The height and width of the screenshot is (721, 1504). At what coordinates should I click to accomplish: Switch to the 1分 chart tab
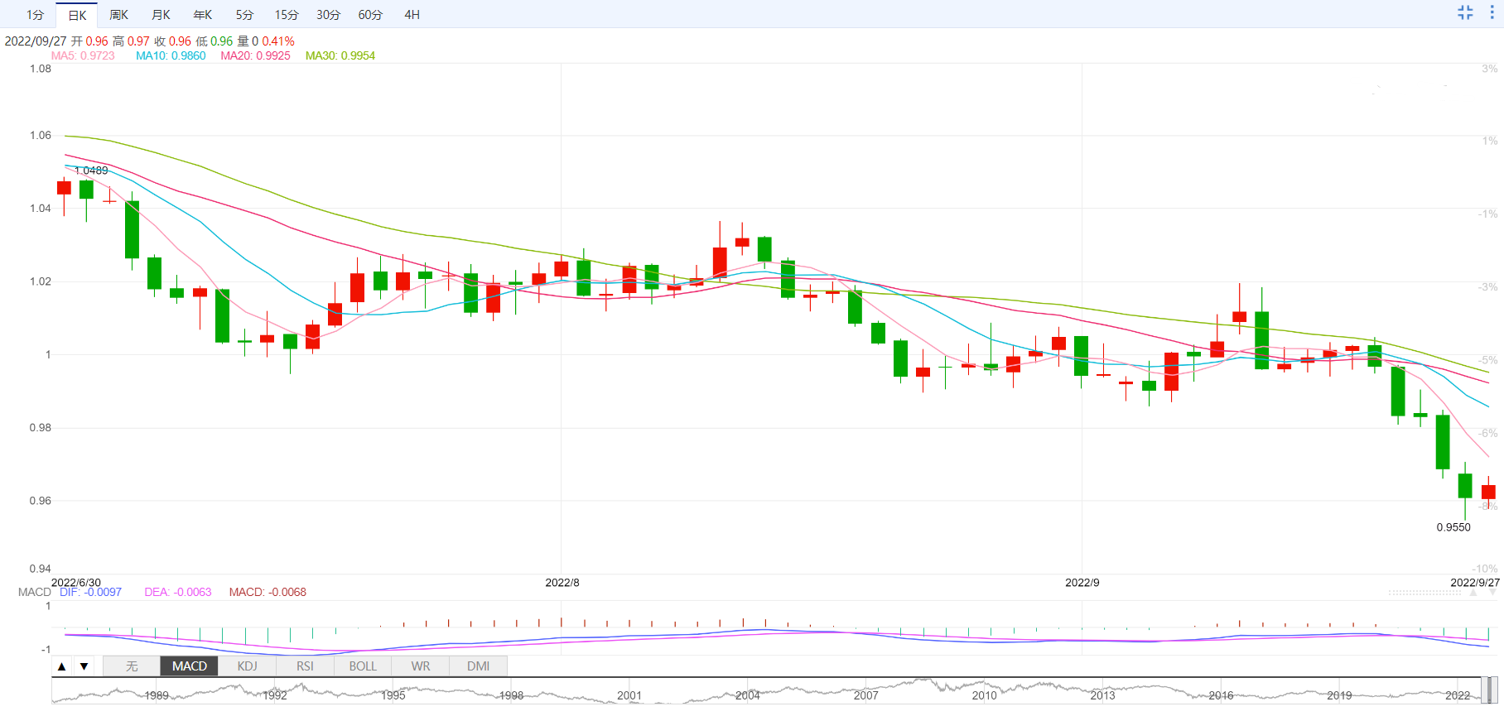point(36,15)
